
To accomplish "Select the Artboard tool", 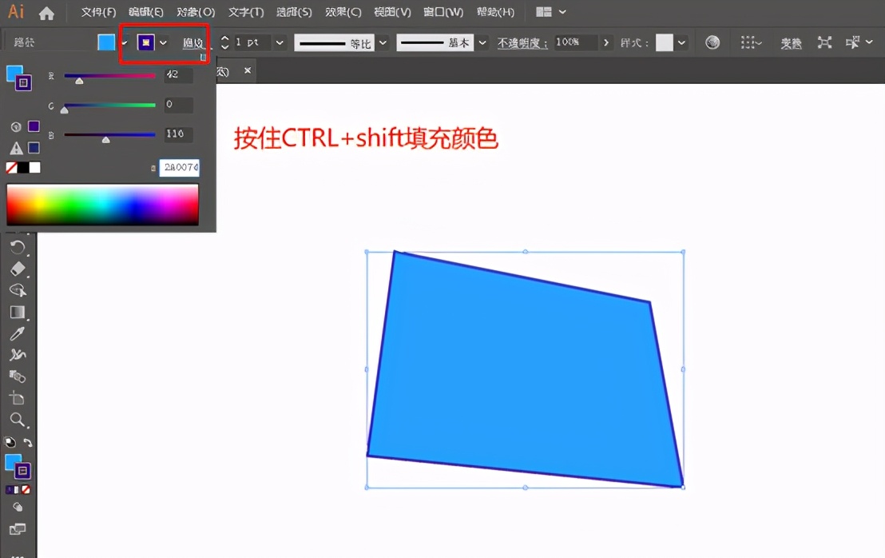I will click(x=18, y=398).
